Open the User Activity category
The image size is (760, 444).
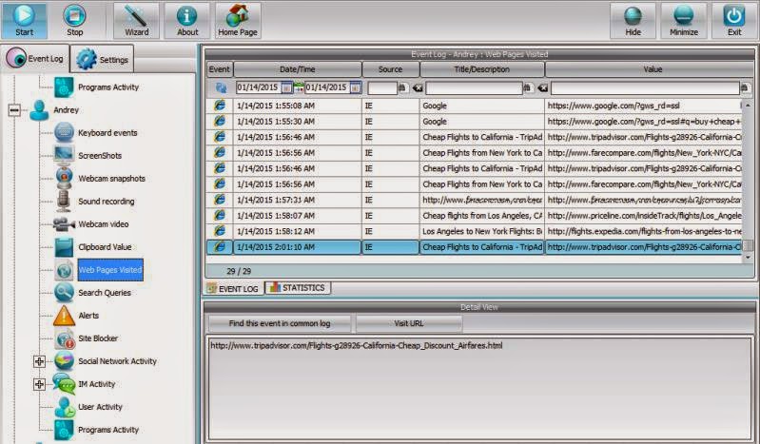point(100,407)
